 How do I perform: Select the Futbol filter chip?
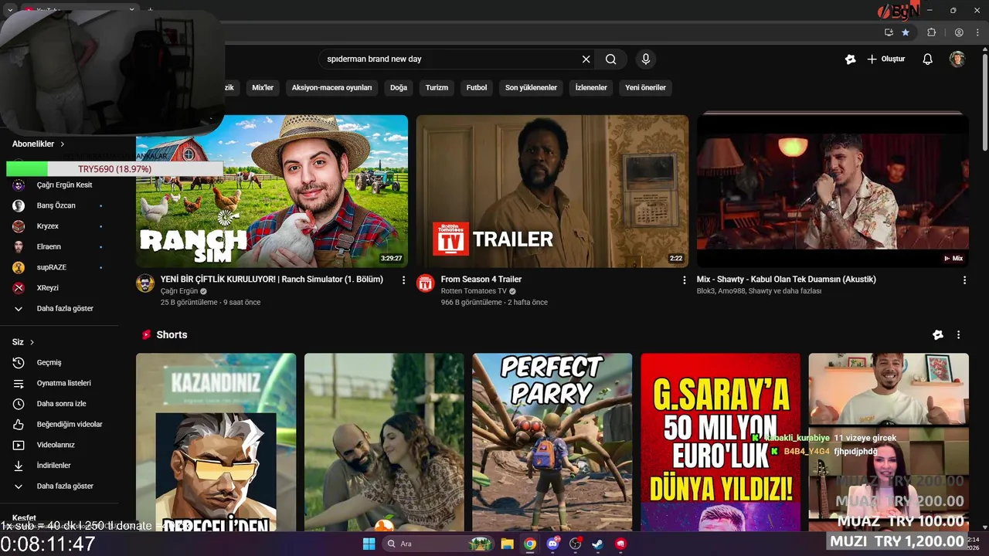(477, 88)
